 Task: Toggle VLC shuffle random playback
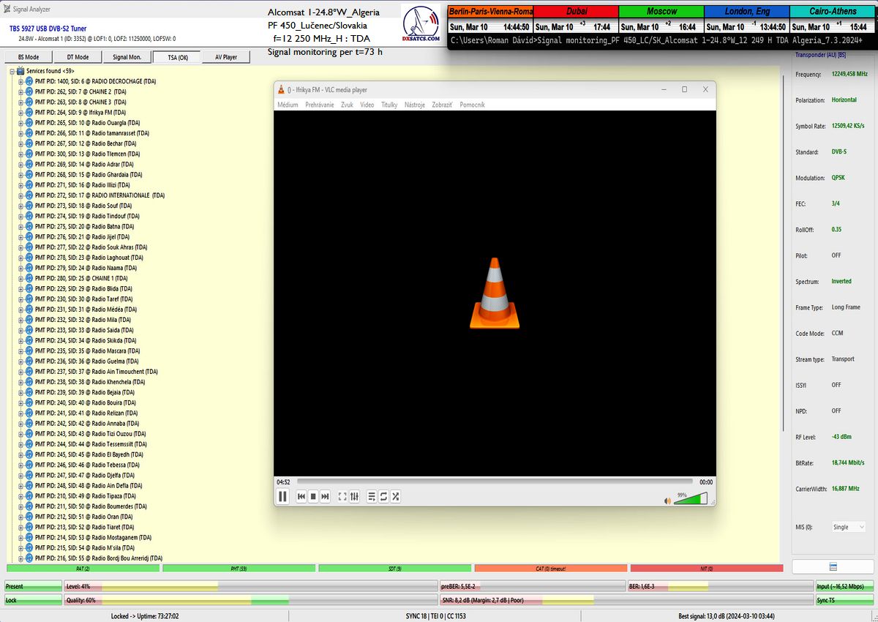pos(396,496)
